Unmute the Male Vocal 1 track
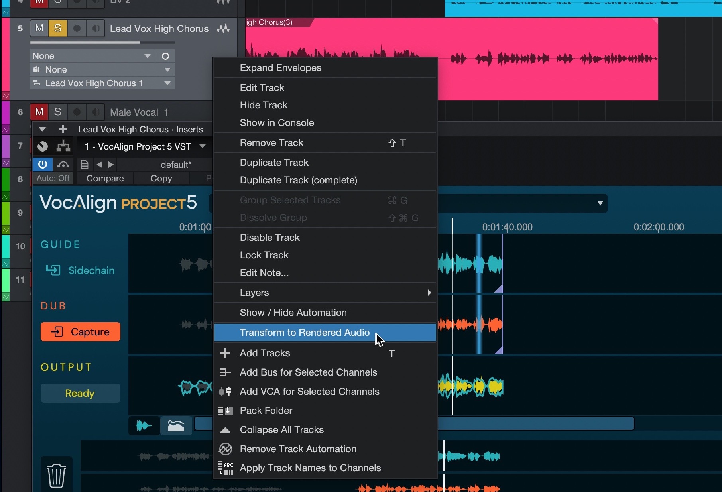722x492 pixels. click(39, 112)
